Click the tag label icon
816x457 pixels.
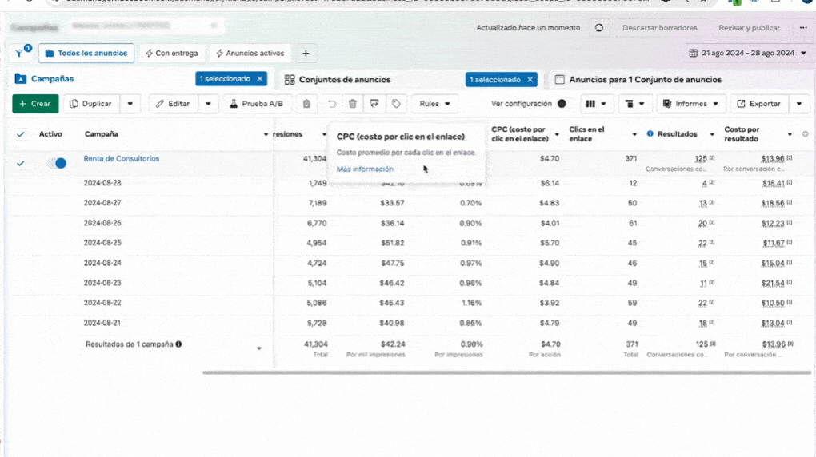pyautogui.click(x=395, y=104)
